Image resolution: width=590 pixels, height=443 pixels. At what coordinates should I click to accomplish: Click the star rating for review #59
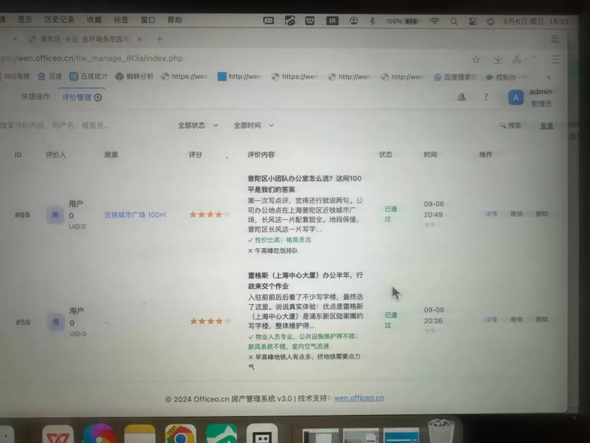click(x=210, y=321)
